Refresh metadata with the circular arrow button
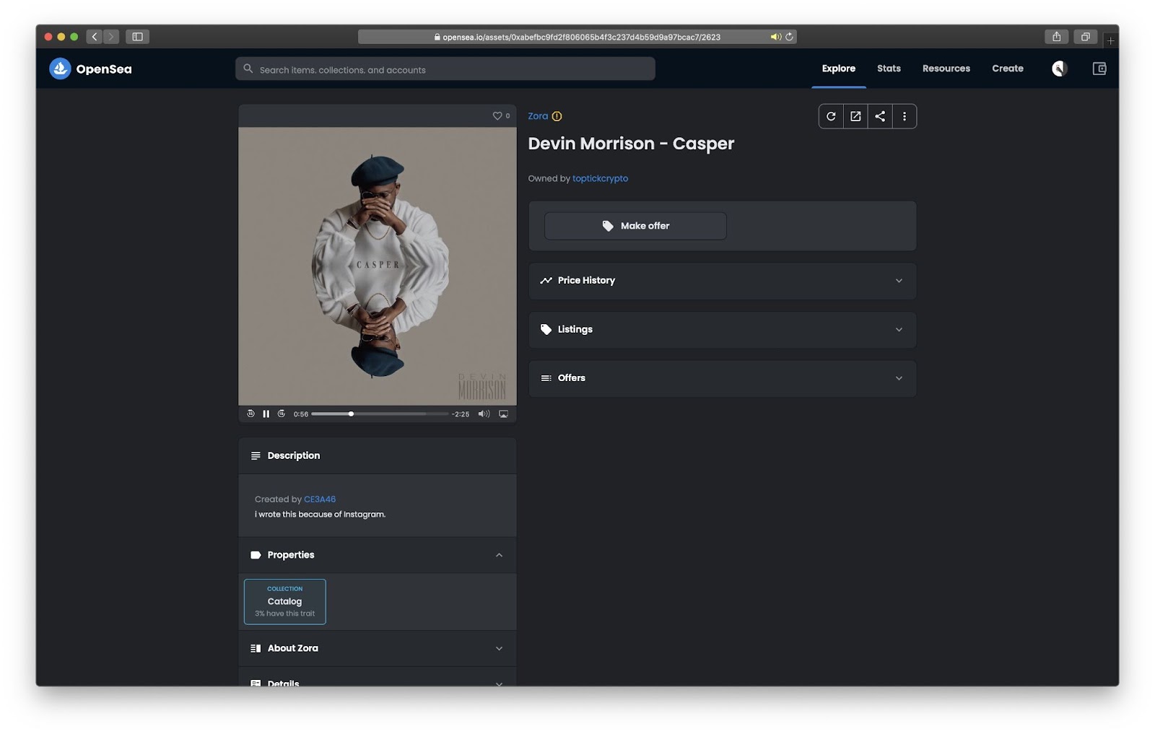The width and height of the screenshot is (1155, 734). click(x=831, y=116)
